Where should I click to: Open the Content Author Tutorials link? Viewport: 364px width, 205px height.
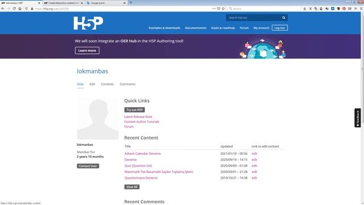(x=142, y=121)
